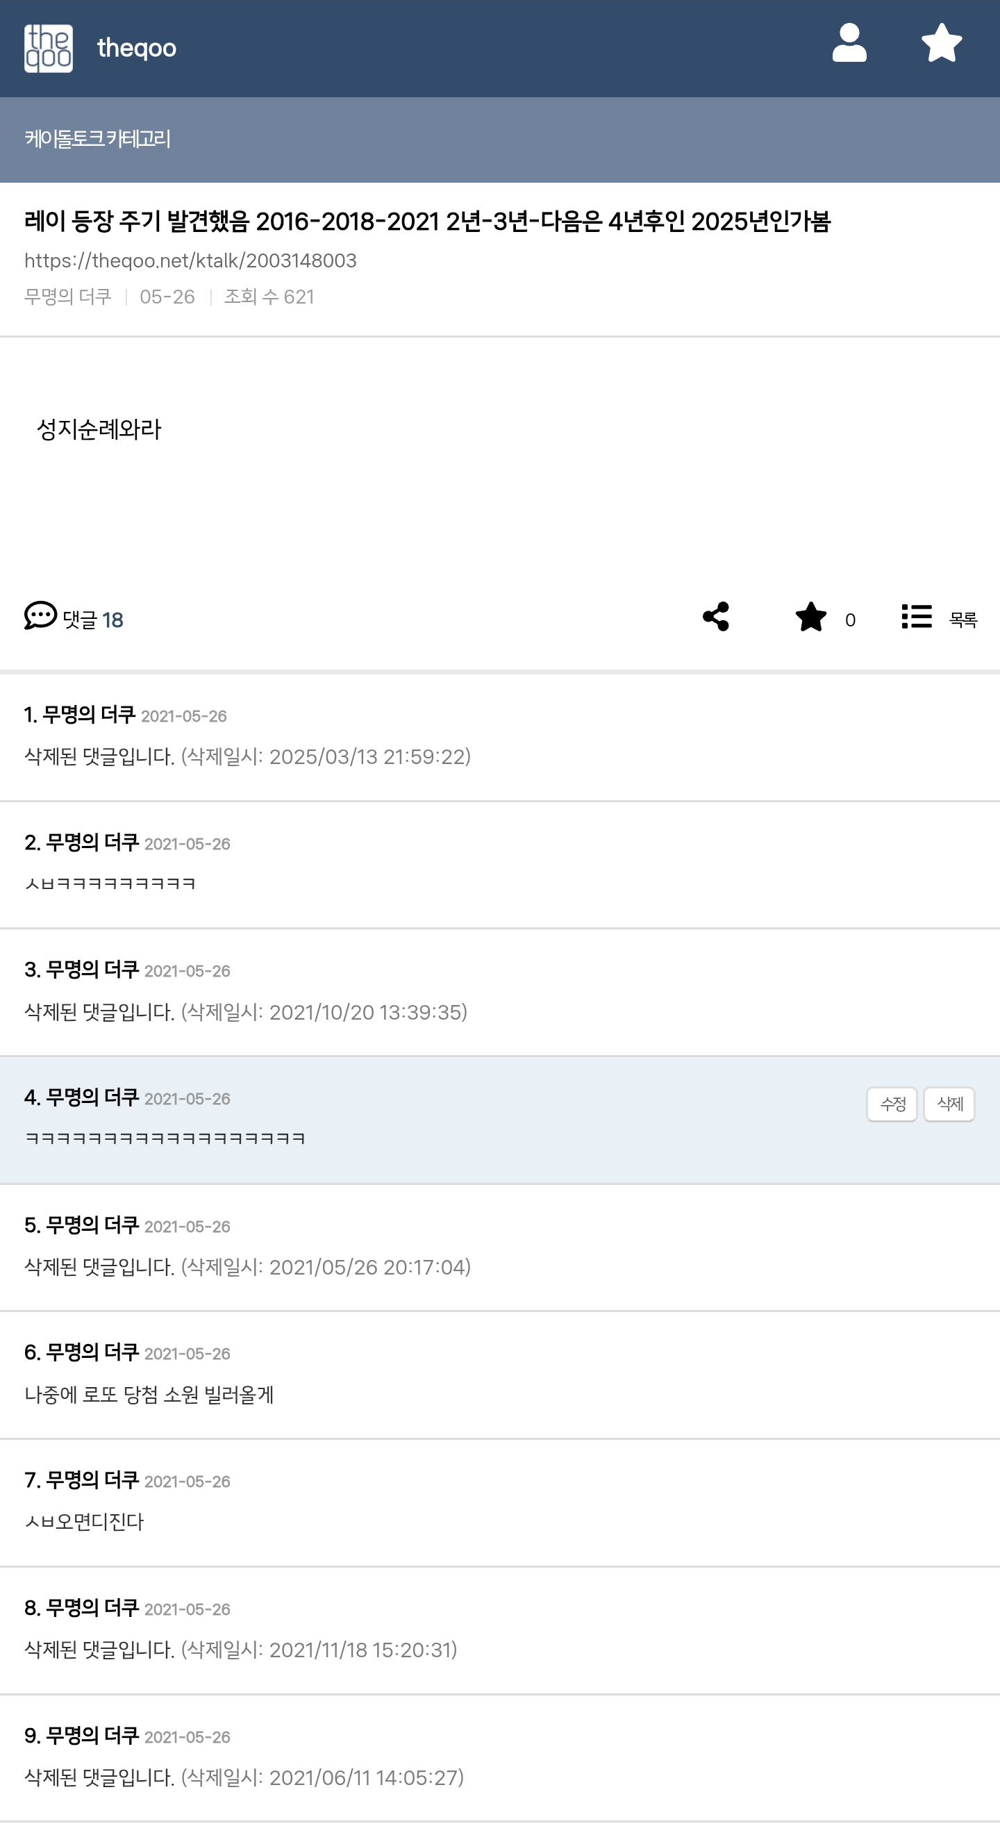The width and height of the screenshot is (1000, 1833).
Task: Click the 목록 text label
Action: coord(963,620)
